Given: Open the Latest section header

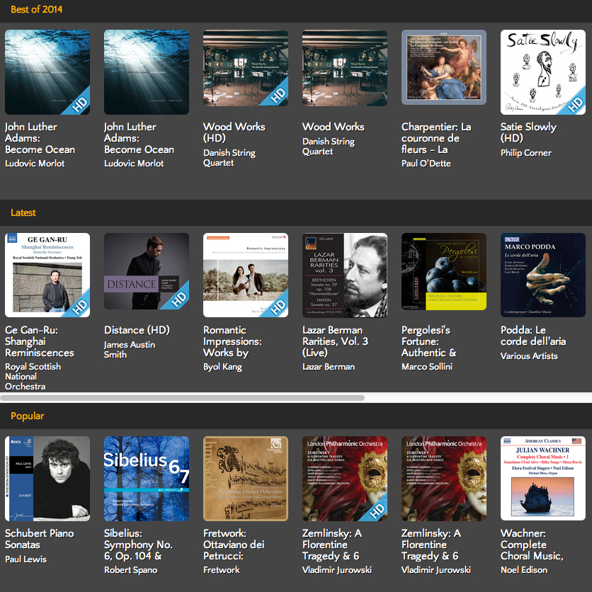Looking at the screenshot, I should 23,212.
